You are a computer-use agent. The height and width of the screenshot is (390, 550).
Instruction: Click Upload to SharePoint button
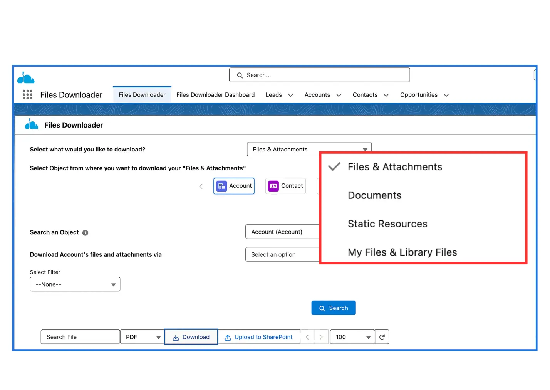click(259, 337)
